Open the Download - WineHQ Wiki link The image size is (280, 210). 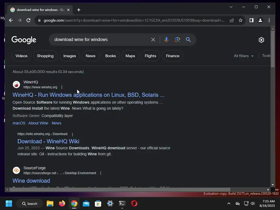click(x=48, y=141)
